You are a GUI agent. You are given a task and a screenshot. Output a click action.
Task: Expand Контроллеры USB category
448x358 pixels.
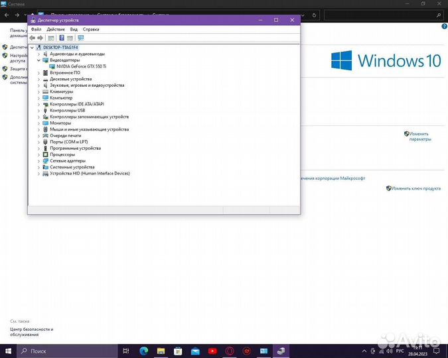38,111
